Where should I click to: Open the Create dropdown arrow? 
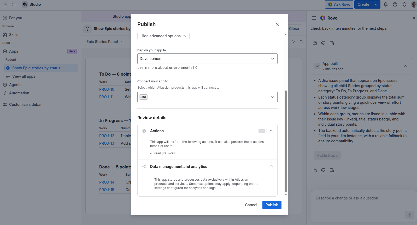click(376, 4)
